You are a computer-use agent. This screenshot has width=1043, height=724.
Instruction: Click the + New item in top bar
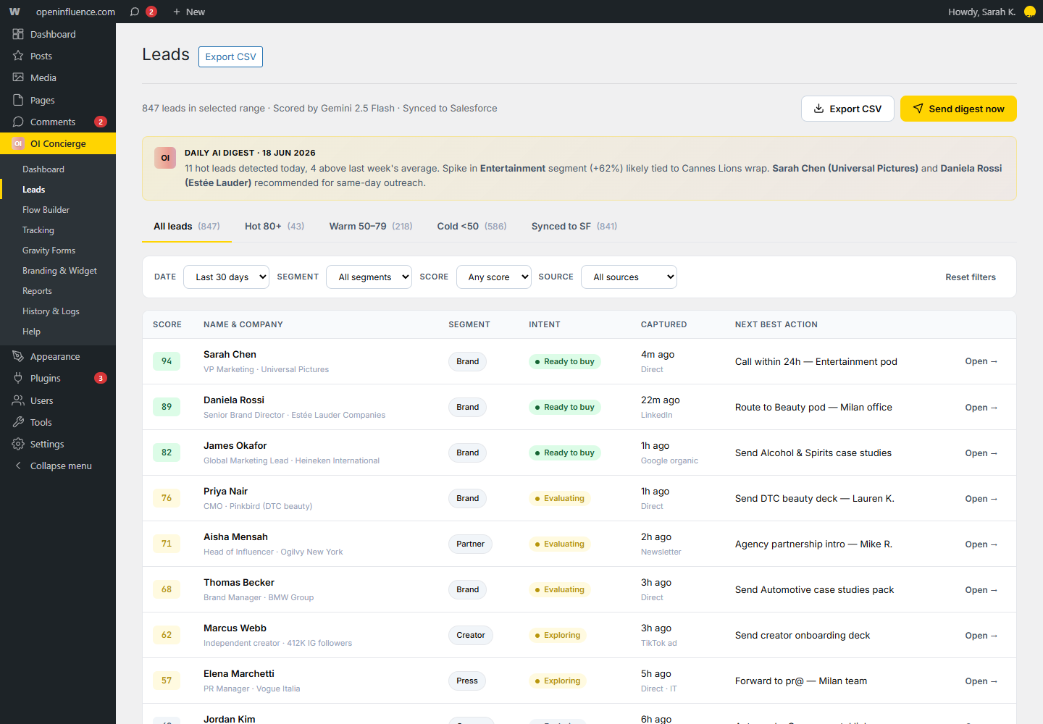pos(189,12)
